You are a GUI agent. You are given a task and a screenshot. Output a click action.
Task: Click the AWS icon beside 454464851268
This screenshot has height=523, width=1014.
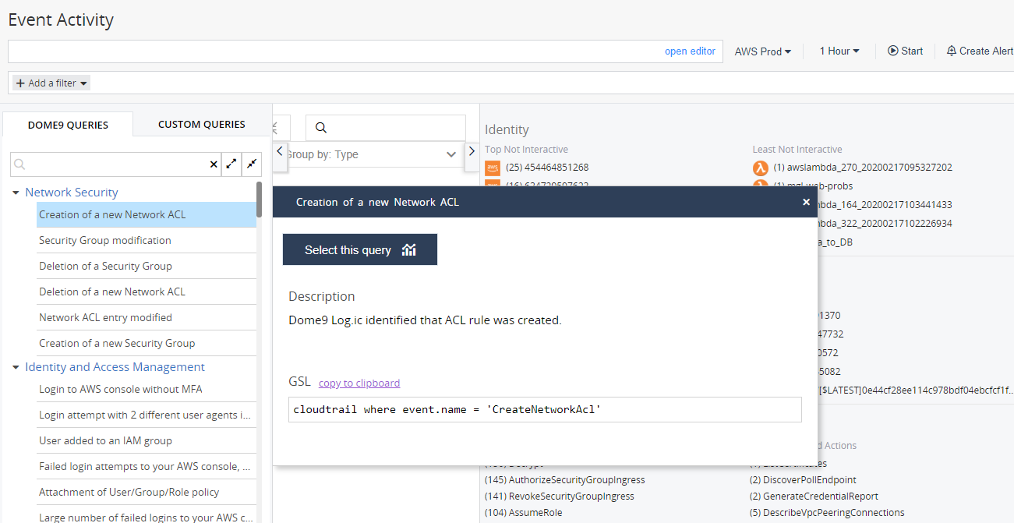point(492,168)
